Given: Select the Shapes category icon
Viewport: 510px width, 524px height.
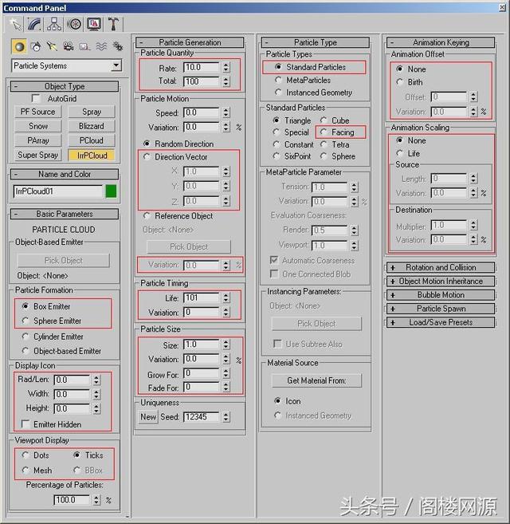Looking at the screenshot, I should click(x=36, y=46).
